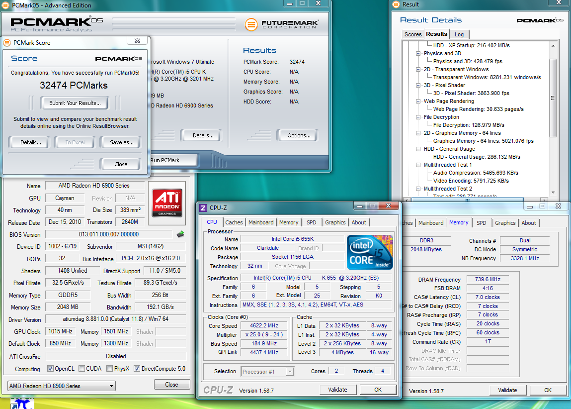Select the Video Encoding: 5791.725 KB/s row
Screen dimensions: 571x409
point(471,181)
